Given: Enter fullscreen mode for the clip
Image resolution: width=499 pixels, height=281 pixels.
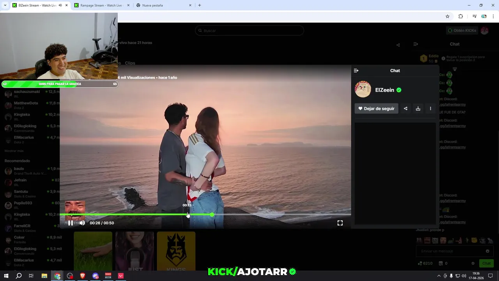Looking at the screenshot, I should pos(340,223).
